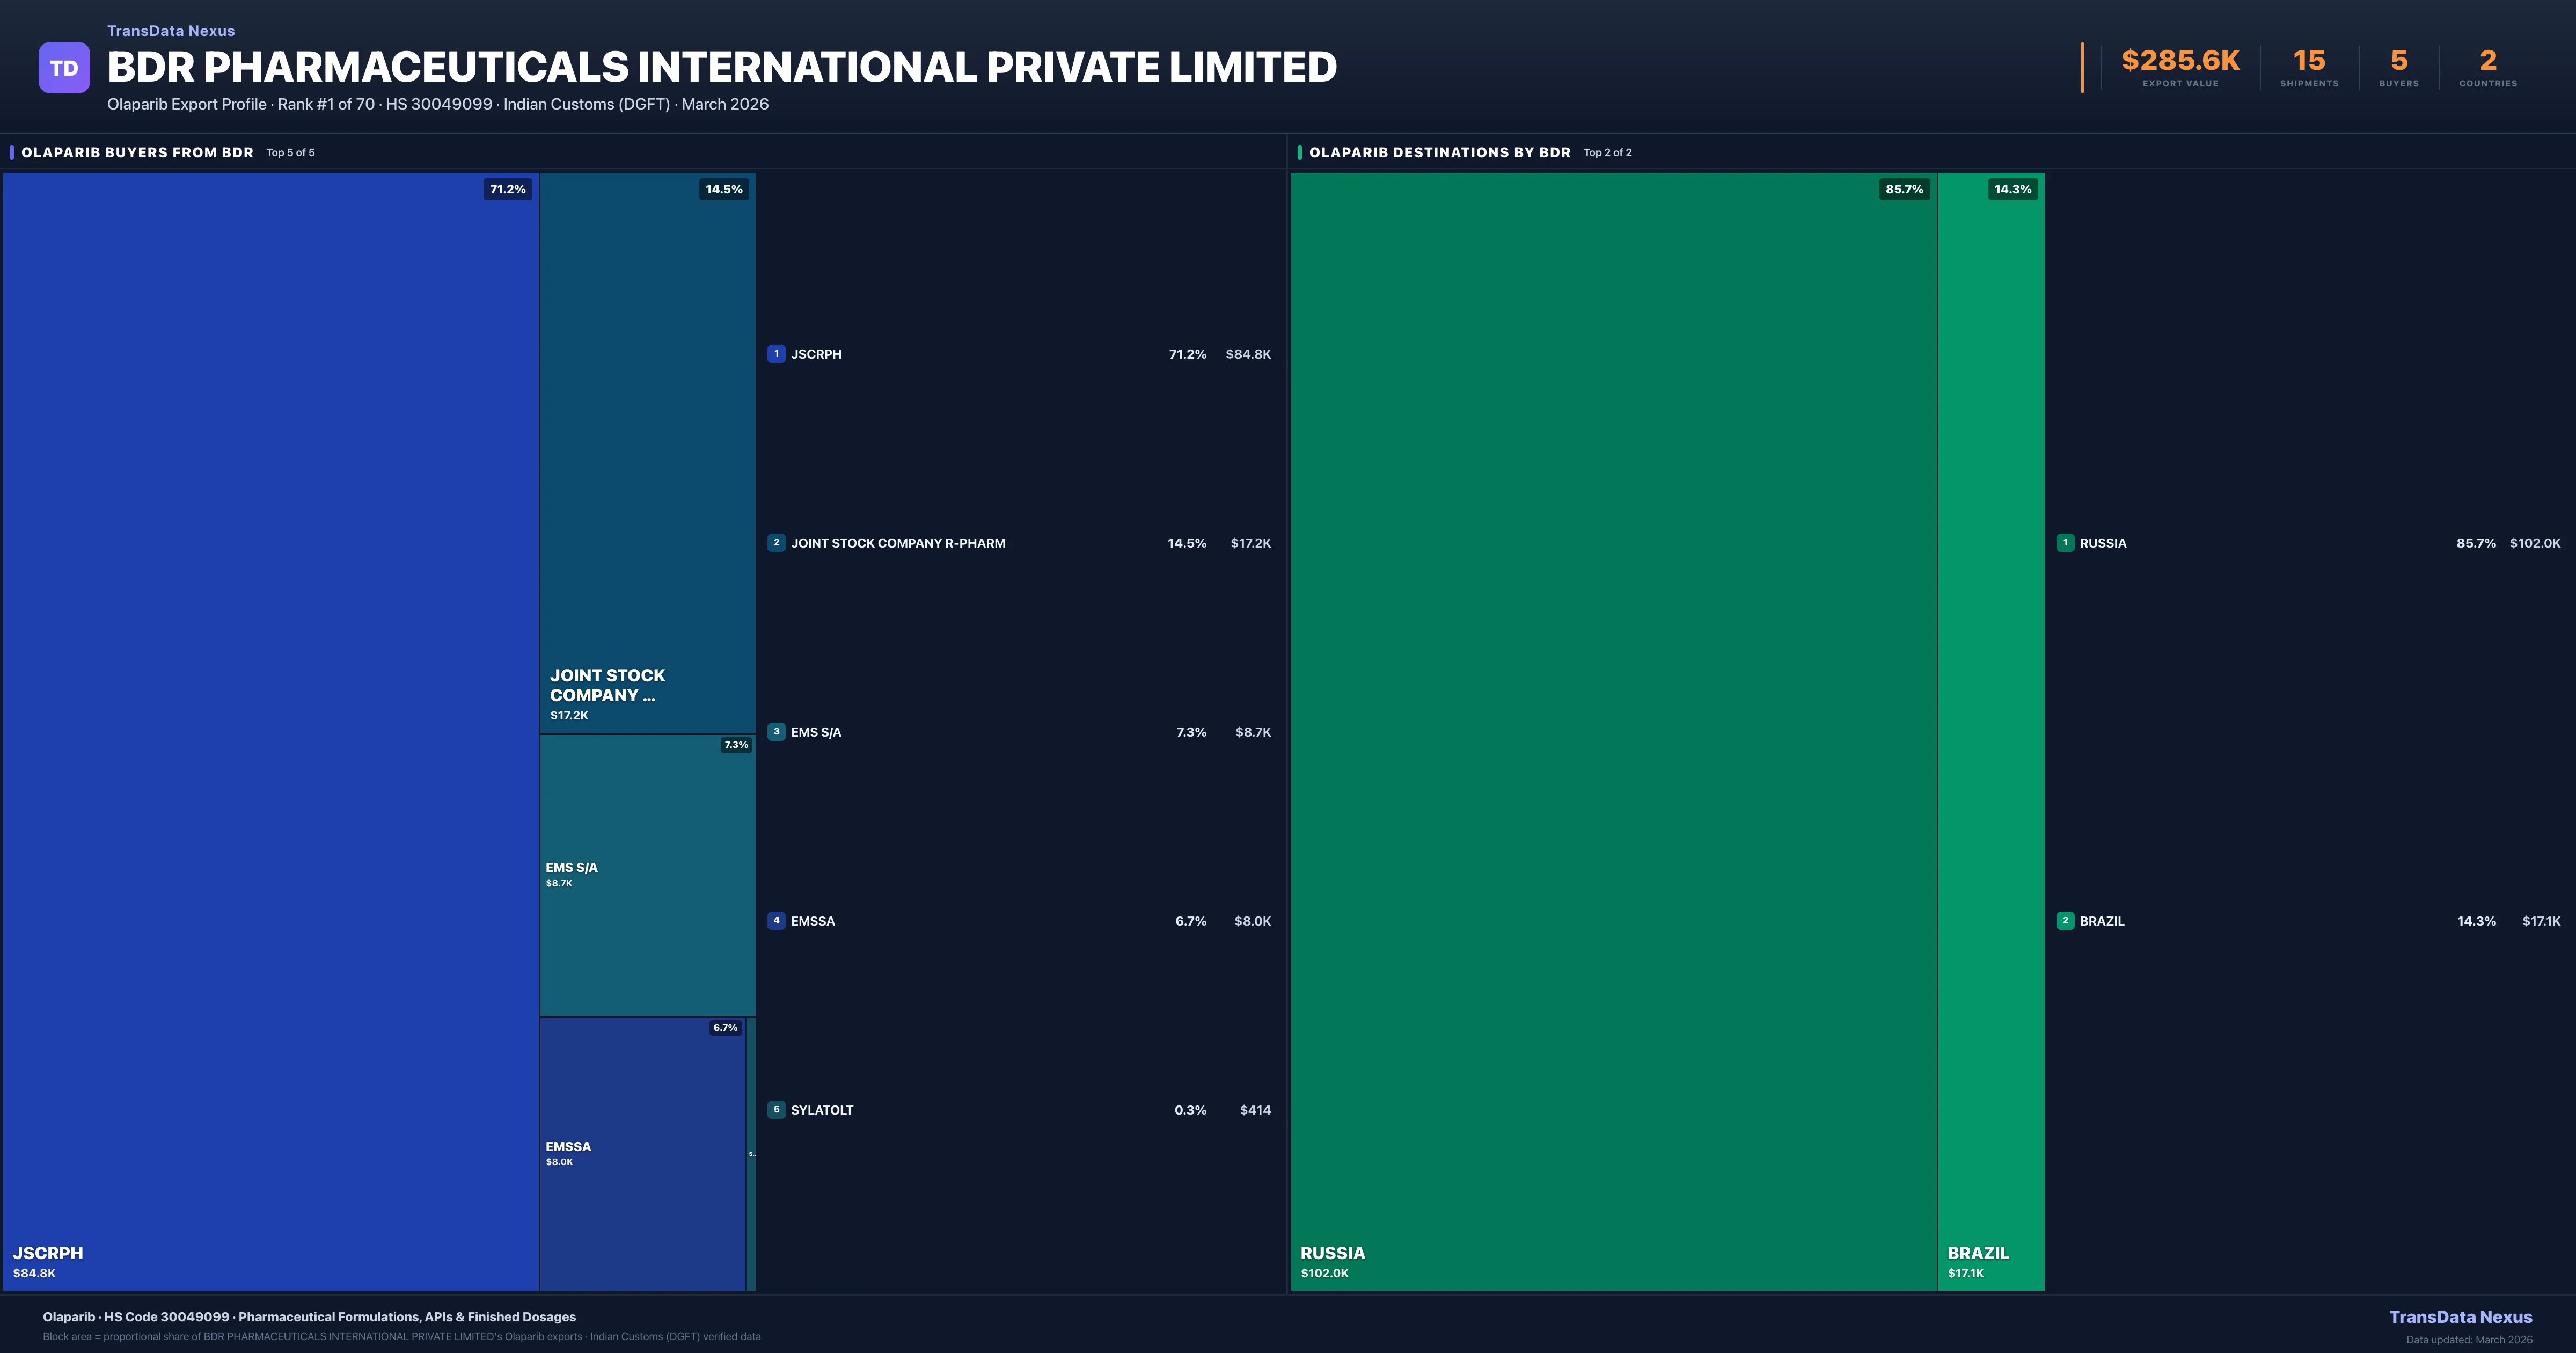Select the rank badge beside BRAZIL
This screenshot has height=1353, width=2576.
(2066, 921)
